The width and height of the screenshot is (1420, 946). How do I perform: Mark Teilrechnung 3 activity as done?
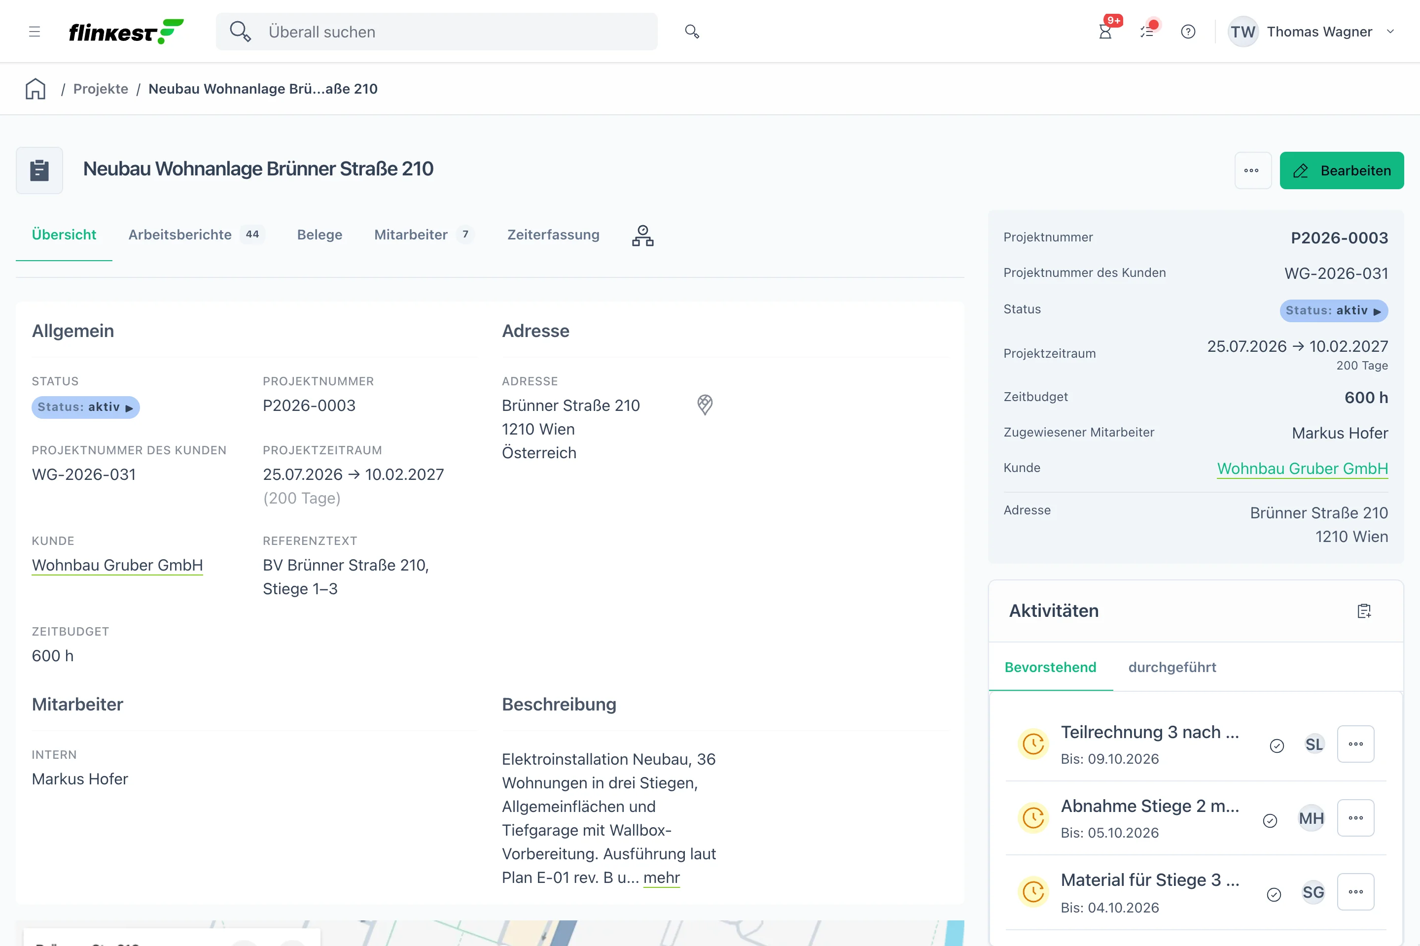click(x=1277, y=745)
